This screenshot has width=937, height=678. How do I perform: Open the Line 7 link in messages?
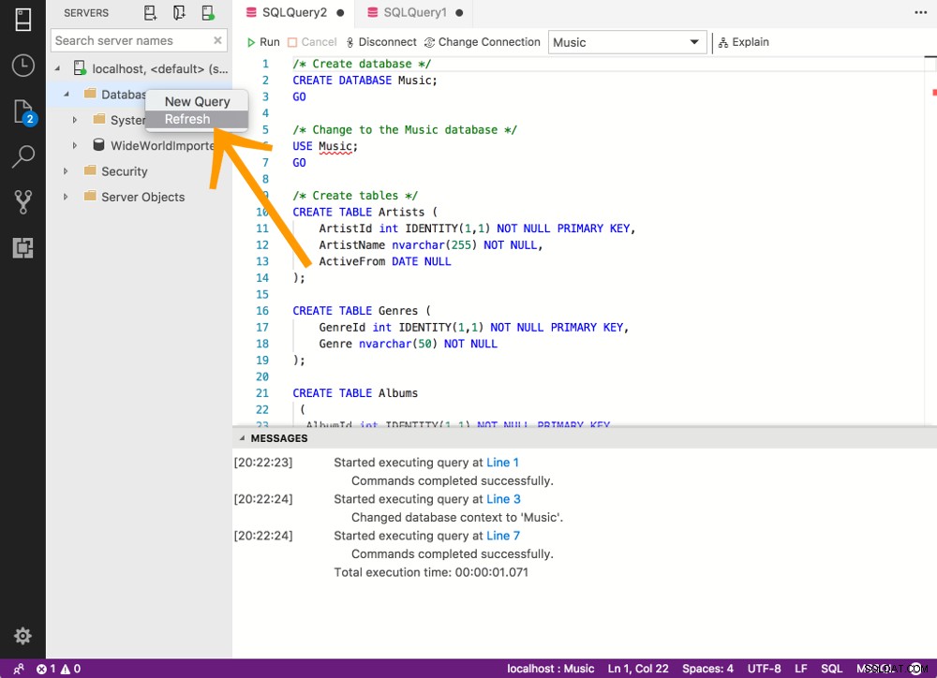[x=503, y=536]
